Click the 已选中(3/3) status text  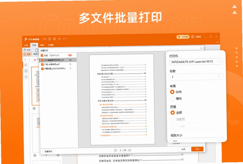tap(54, 55)
